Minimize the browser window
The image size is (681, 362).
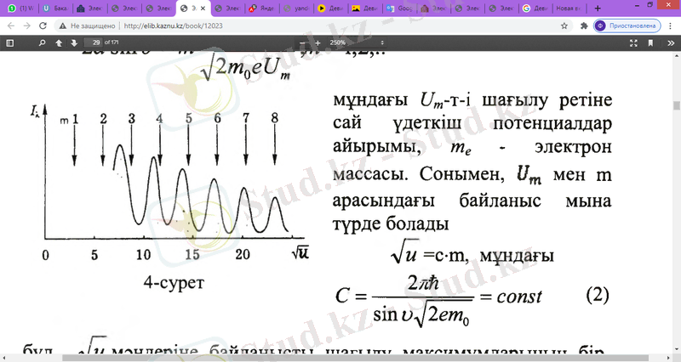pyautogui.click(x=637, y=5)
